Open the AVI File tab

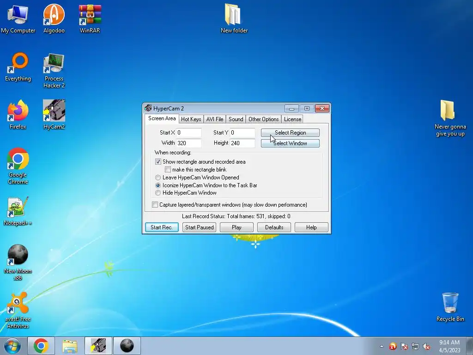tap(215, 119)
